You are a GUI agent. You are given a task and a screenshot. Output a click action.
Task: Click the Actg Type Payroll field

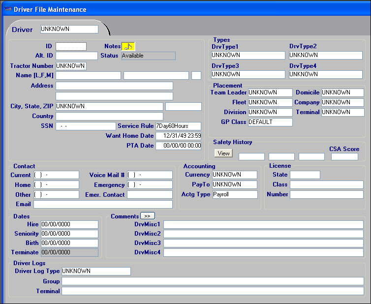pyautogui.click(x=234, y=194)
